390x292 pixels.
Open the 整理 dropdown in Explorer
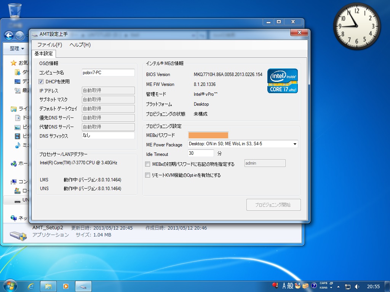[x=17, y=49]
